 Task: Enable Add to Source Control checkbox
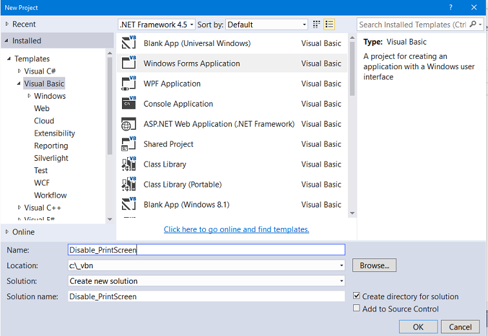[x=357, y=308]
